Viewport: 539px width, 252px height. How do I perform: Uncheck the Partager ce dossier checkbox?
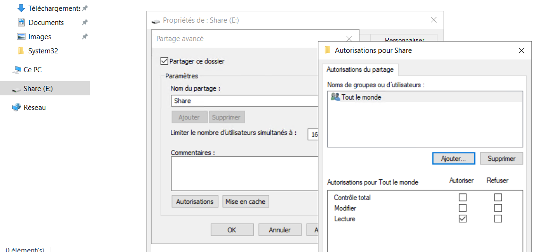click(x=164, y=61)
